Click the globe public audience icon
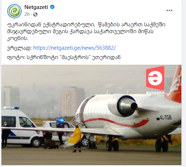186x167 pixels. (35, 14)
